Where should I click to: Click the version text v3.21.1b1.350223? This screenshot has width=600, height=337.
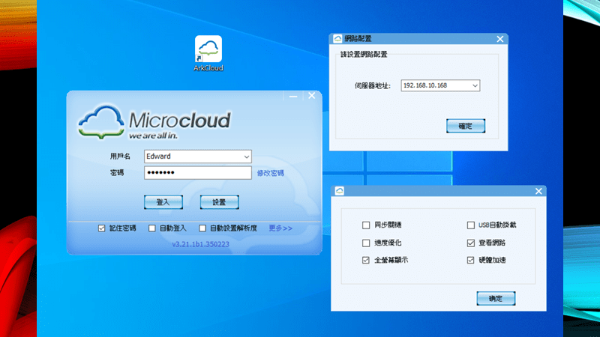200,244
